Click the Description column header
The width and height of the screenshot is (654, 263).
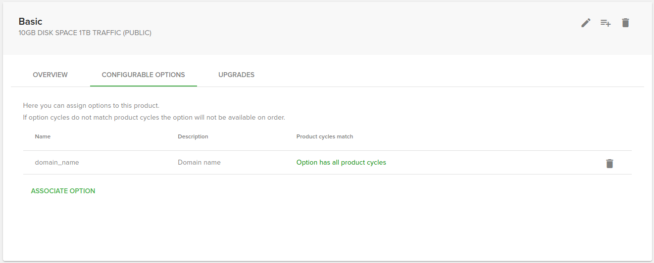click(193, 136)
